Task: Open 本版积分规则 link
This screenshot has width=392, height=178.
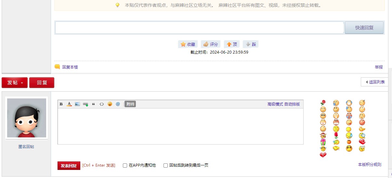Action: click(x=370, y=165)
